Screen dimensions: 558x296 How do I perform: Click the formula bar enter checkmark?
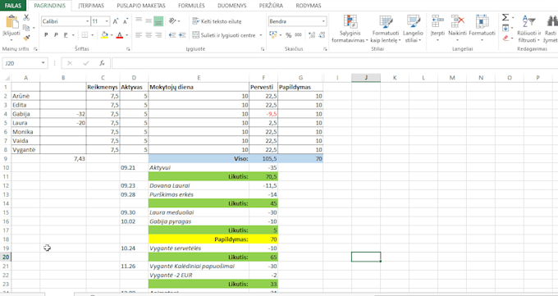point(86,63)
